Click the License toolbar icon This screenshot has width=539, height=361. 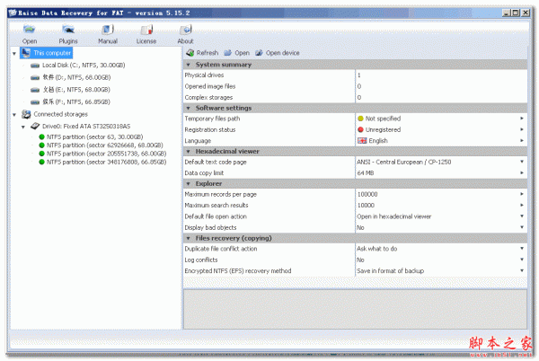tap(146, 30)
